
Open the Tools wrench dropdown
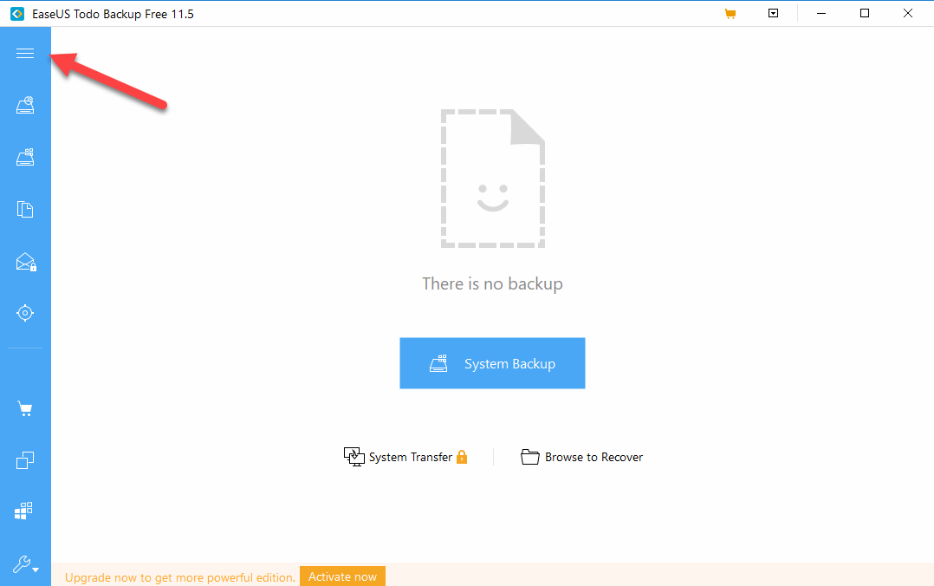tap(26, 564)
